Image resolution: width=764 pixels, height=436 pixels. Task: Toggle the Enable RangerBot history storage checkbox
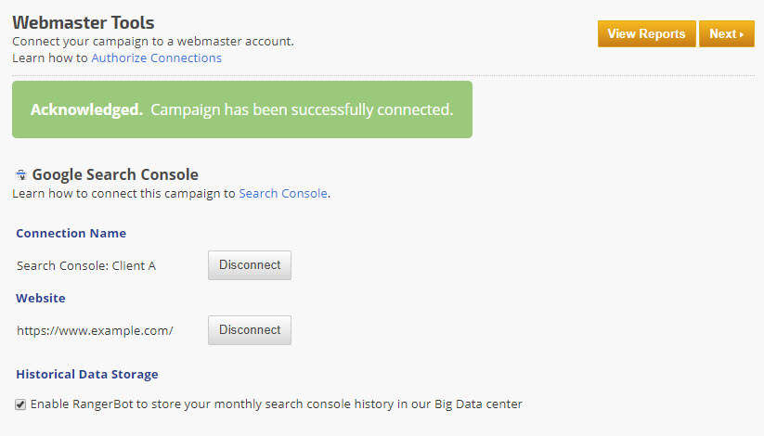click(20, 404)
